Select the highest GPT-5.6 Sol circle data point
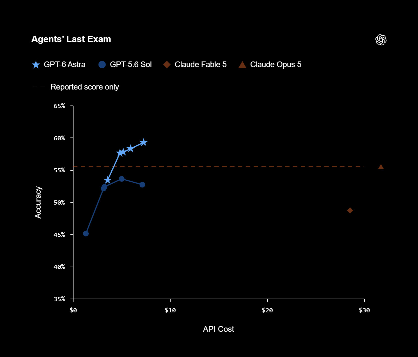Screen dimensions: 418x357 coord(121,179)
